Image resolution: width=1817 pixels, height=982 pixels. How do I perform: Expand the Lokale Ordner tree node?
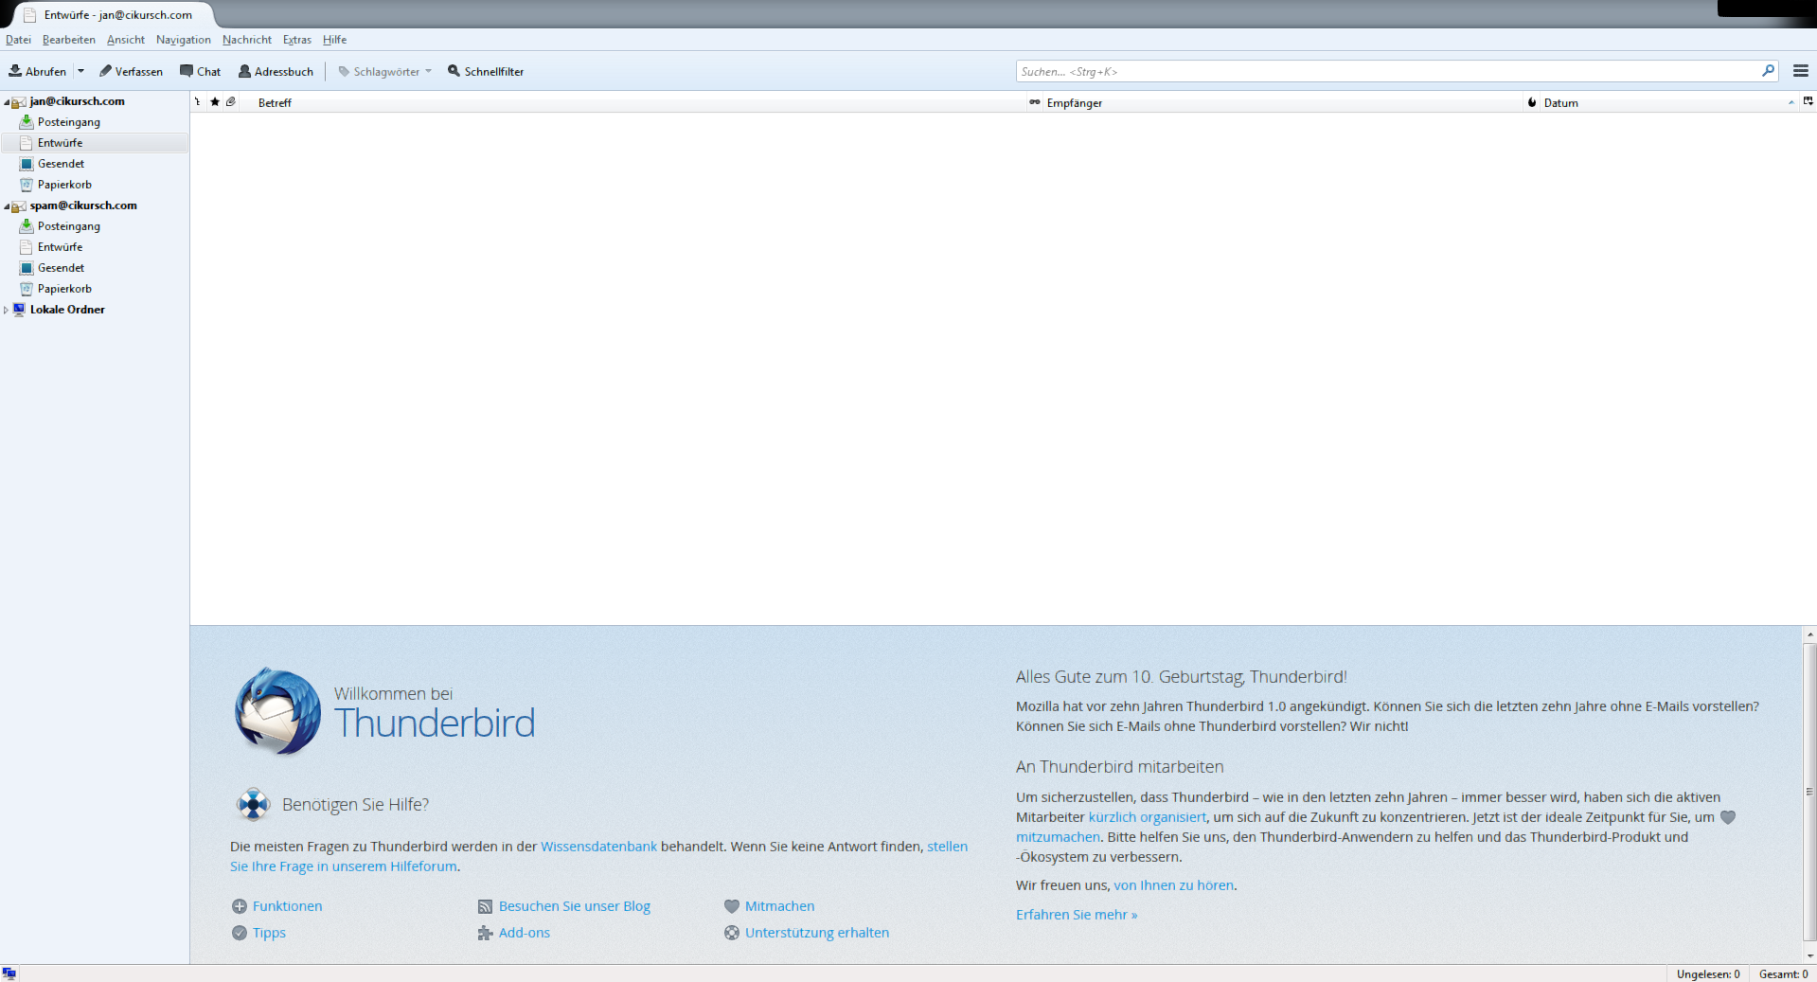pos(7,310)
